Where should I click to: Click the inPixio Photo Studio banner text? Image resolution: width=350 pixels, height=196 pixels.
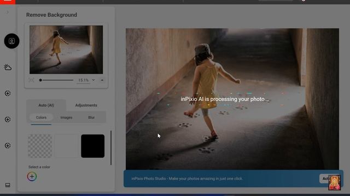click(187, 179)
